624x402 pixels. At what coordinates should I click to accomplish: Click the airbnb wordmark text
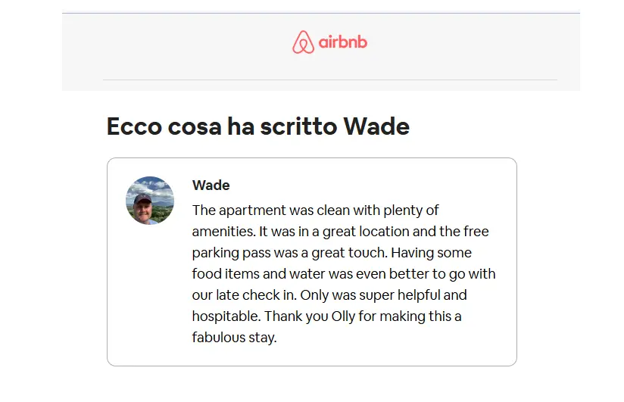342,42
